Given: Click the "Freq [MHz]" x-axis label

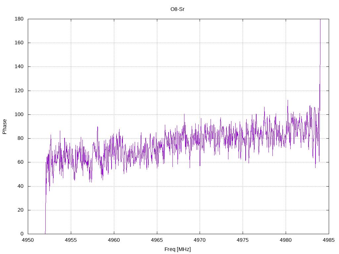Looking at the screenshot, I should [177, 249].
